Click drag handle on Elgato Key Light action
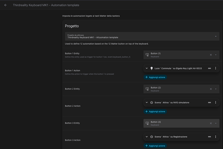Screen dimensions: 223x149 pyautogui.click(x=209, y=68)
